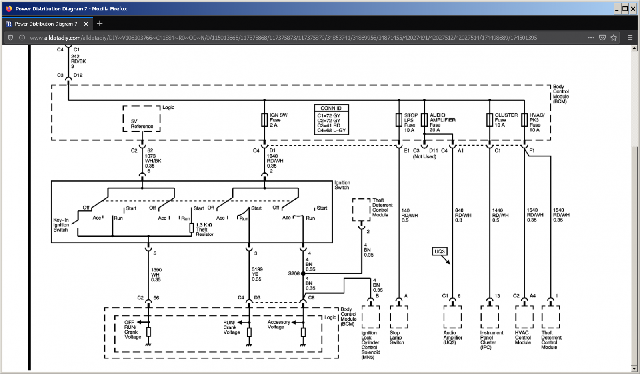The height and width of the screenshot is (374, 640).
Task: Click the Ignition Lock Cylinder Control Solenoid label
Action: (x=371, y=345)
